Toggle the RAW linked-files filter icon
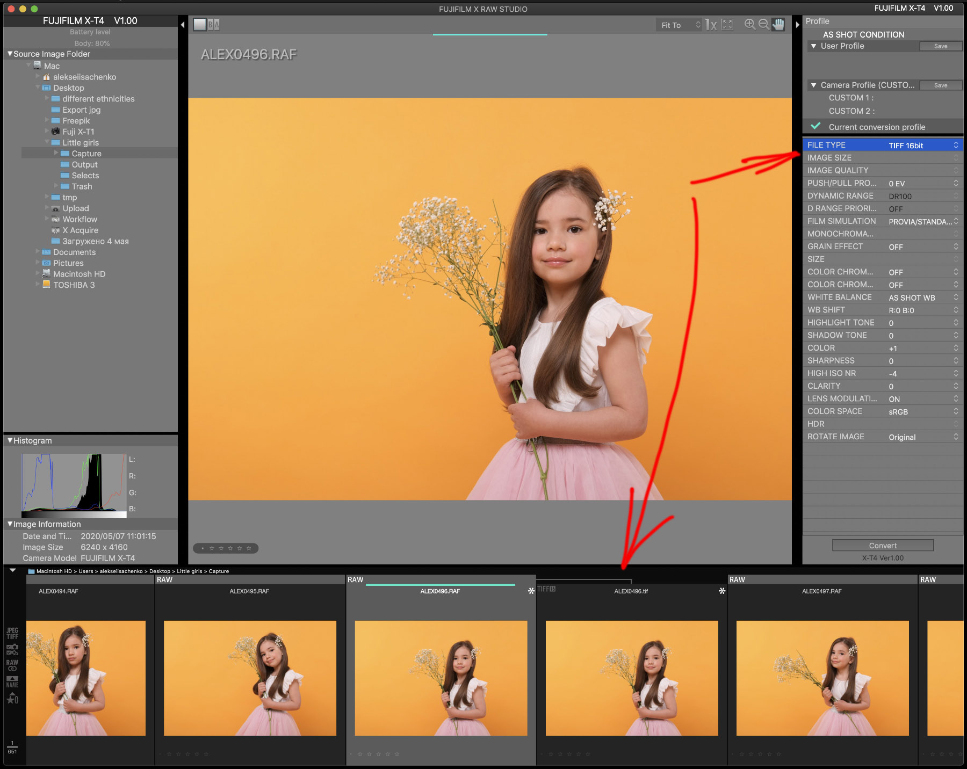The height and width of the screenshot is (769, 967). coord(12,665)
